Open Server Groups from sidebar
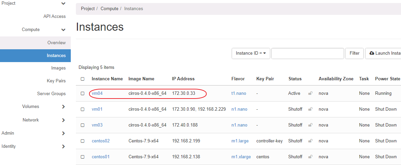The height and width of the screenshot is (165, 401). click(51, 94)
